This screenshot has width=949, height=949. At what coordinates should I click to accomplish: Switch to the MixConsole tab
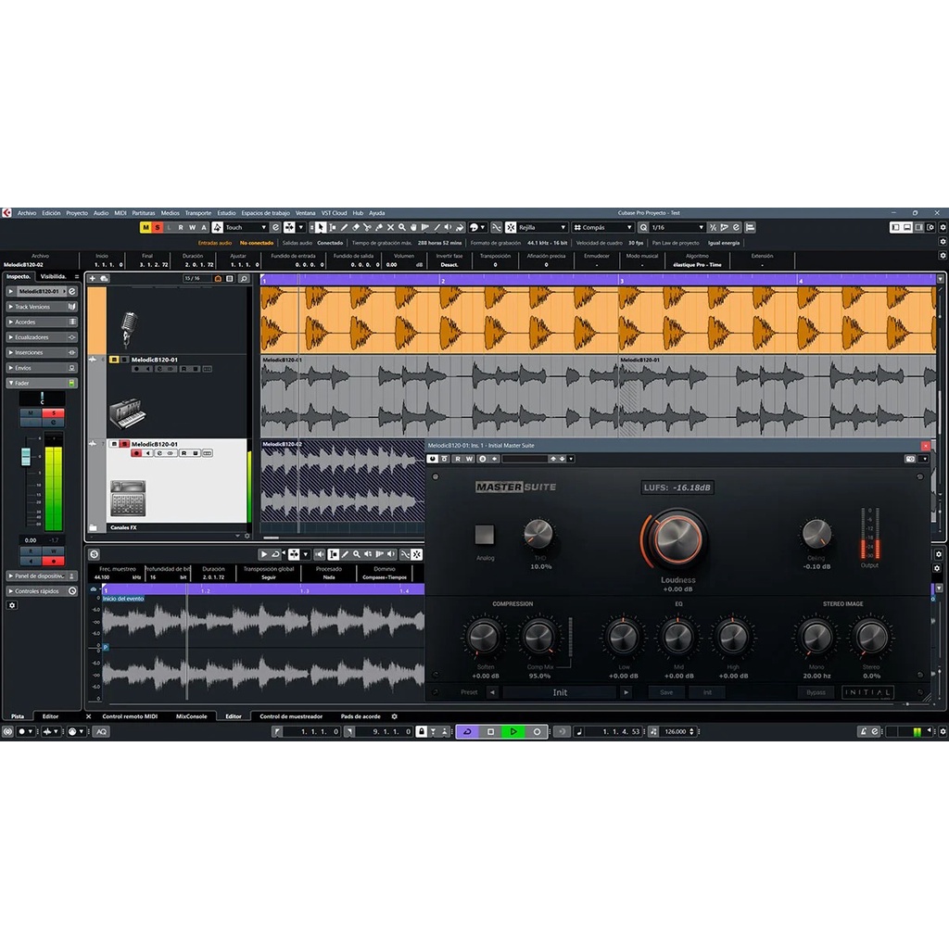pyautogui.click(x=191, y=716)
